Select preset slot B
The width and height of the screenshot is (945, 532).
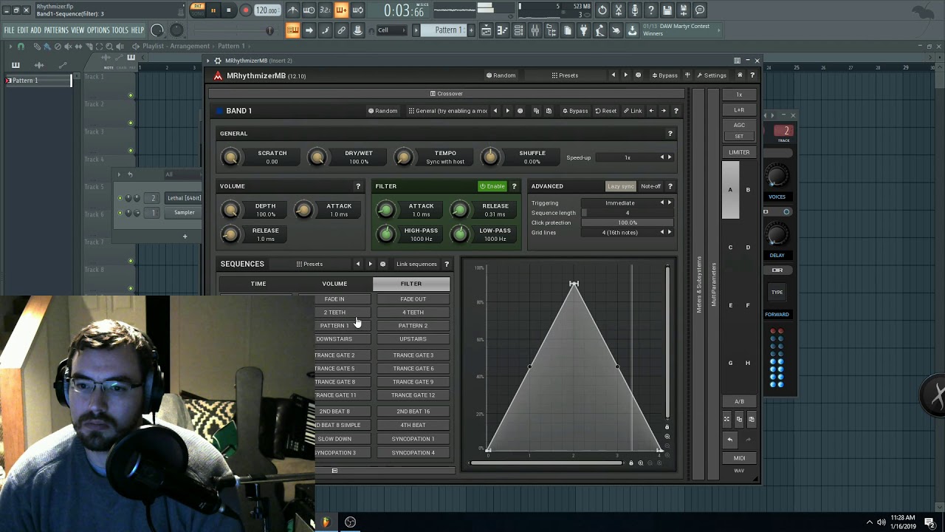[748, 190]
